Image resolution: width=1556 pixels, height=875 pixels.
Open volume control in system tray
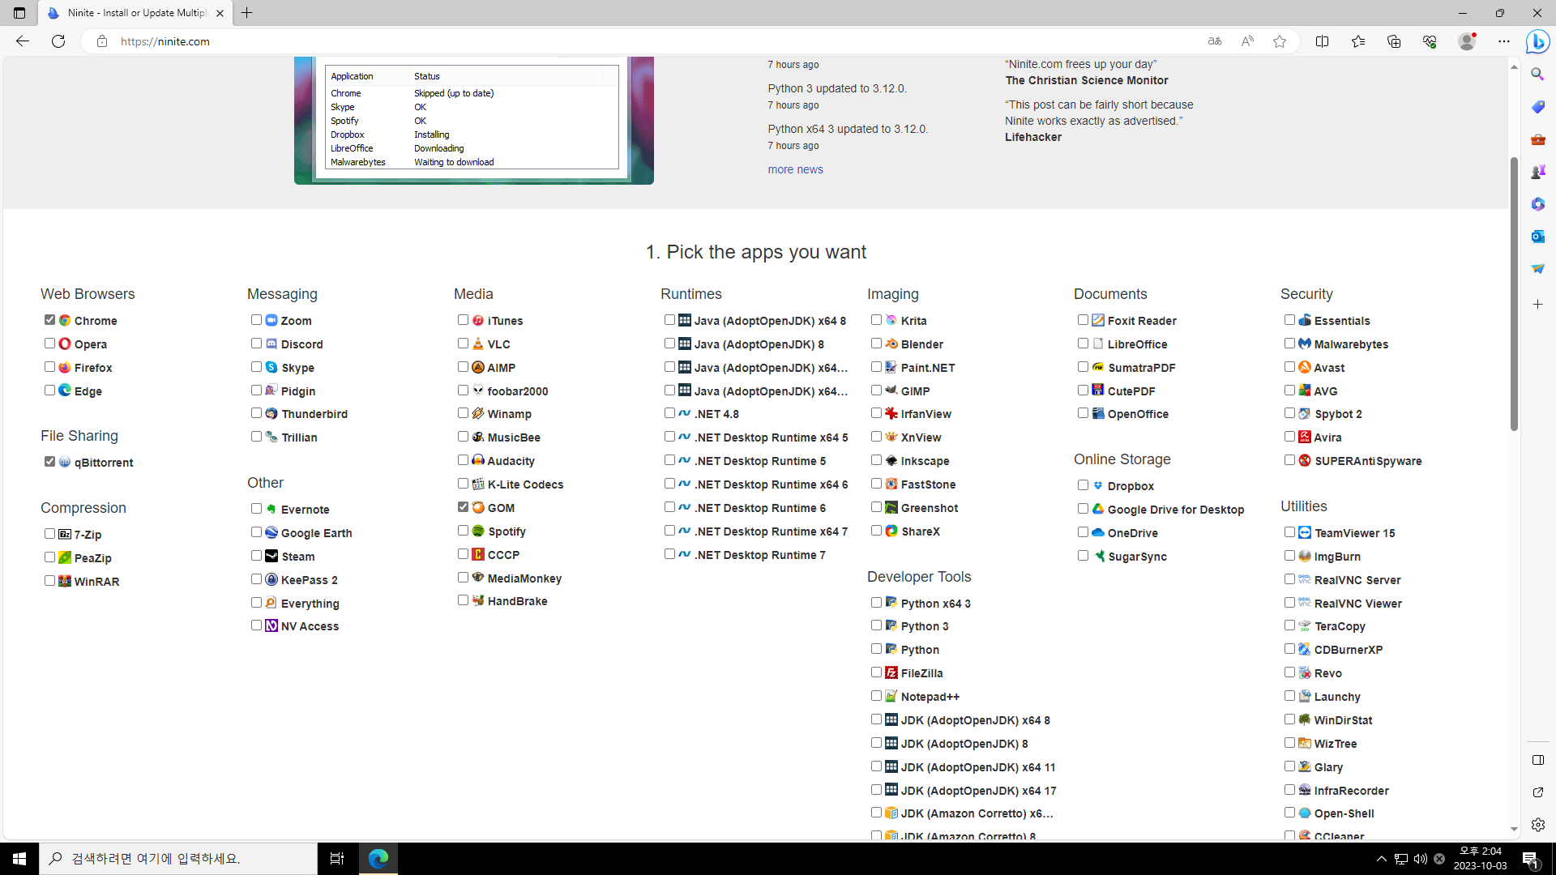[1421, 859]
